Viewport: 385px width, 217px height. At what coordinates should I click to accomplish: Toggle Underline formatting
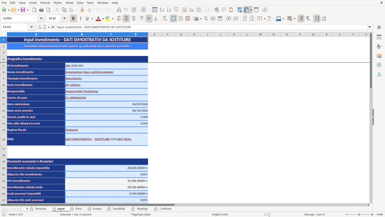tap(87, 19)
